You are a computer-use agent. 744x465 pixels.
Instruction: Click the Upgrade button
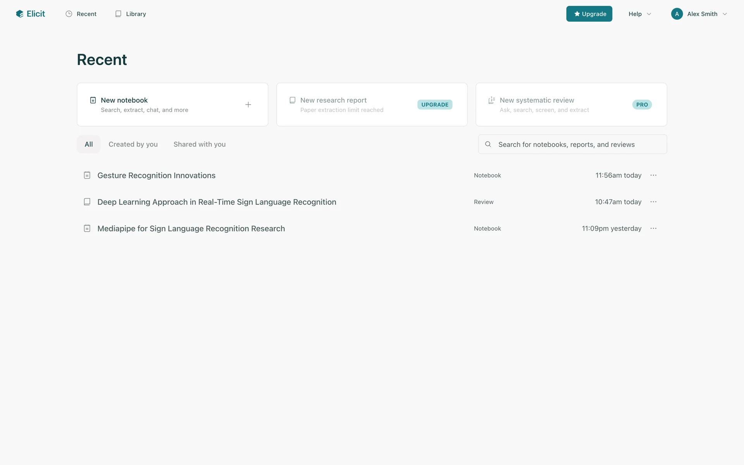point(589,14)
